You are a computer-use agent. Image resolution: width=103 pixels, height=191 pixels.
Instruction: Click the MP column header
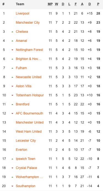(50, 4)
